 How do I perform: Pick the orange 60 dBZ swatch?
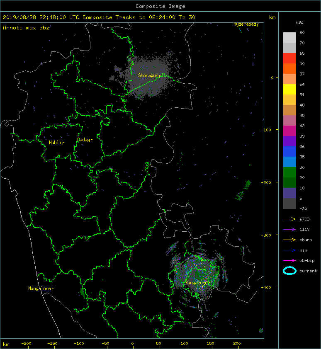(289, 68)
